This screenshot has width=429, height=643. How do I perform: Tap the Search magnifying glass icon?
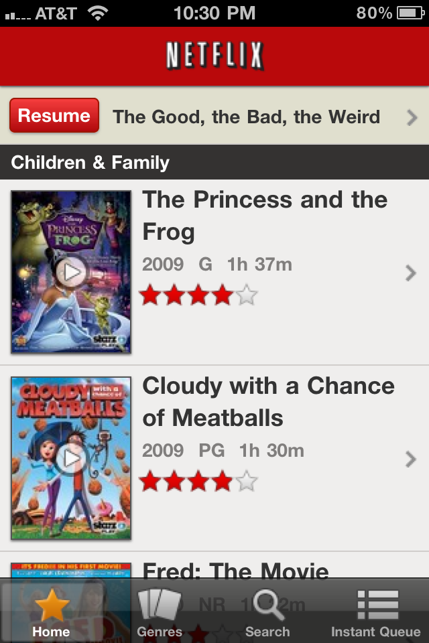tap(267, 605)
